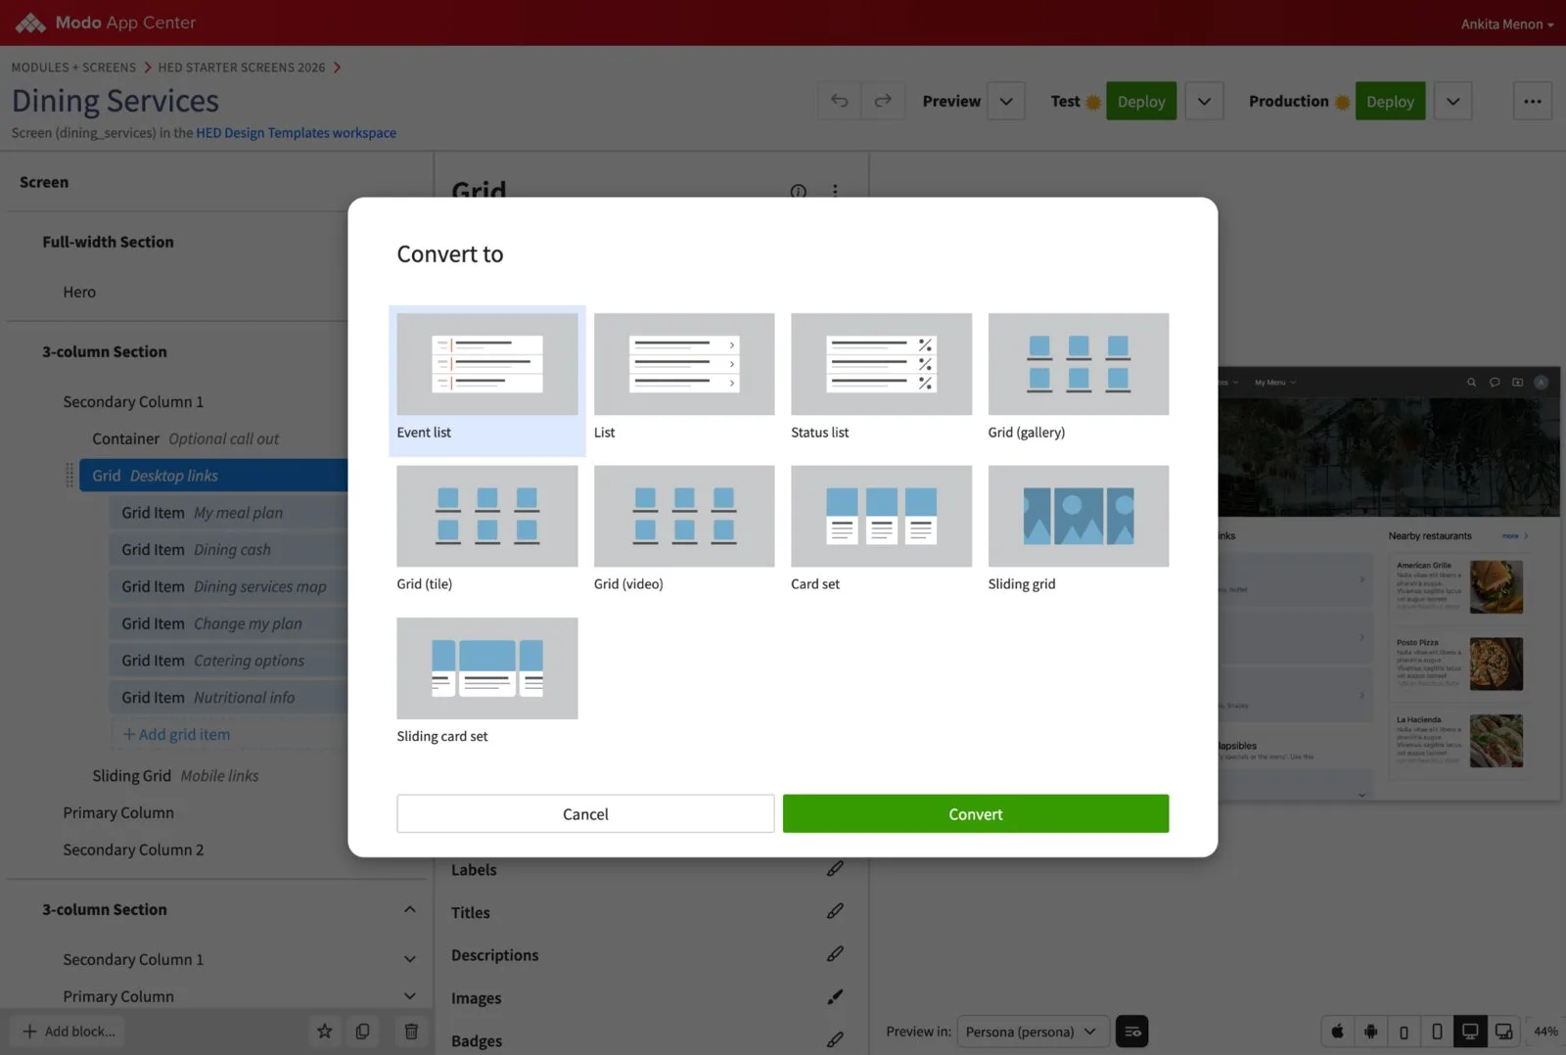Click the redo arrow in toolbar
The height and width of the screenshot is (1055, 1566).
(x=883, y=101)
